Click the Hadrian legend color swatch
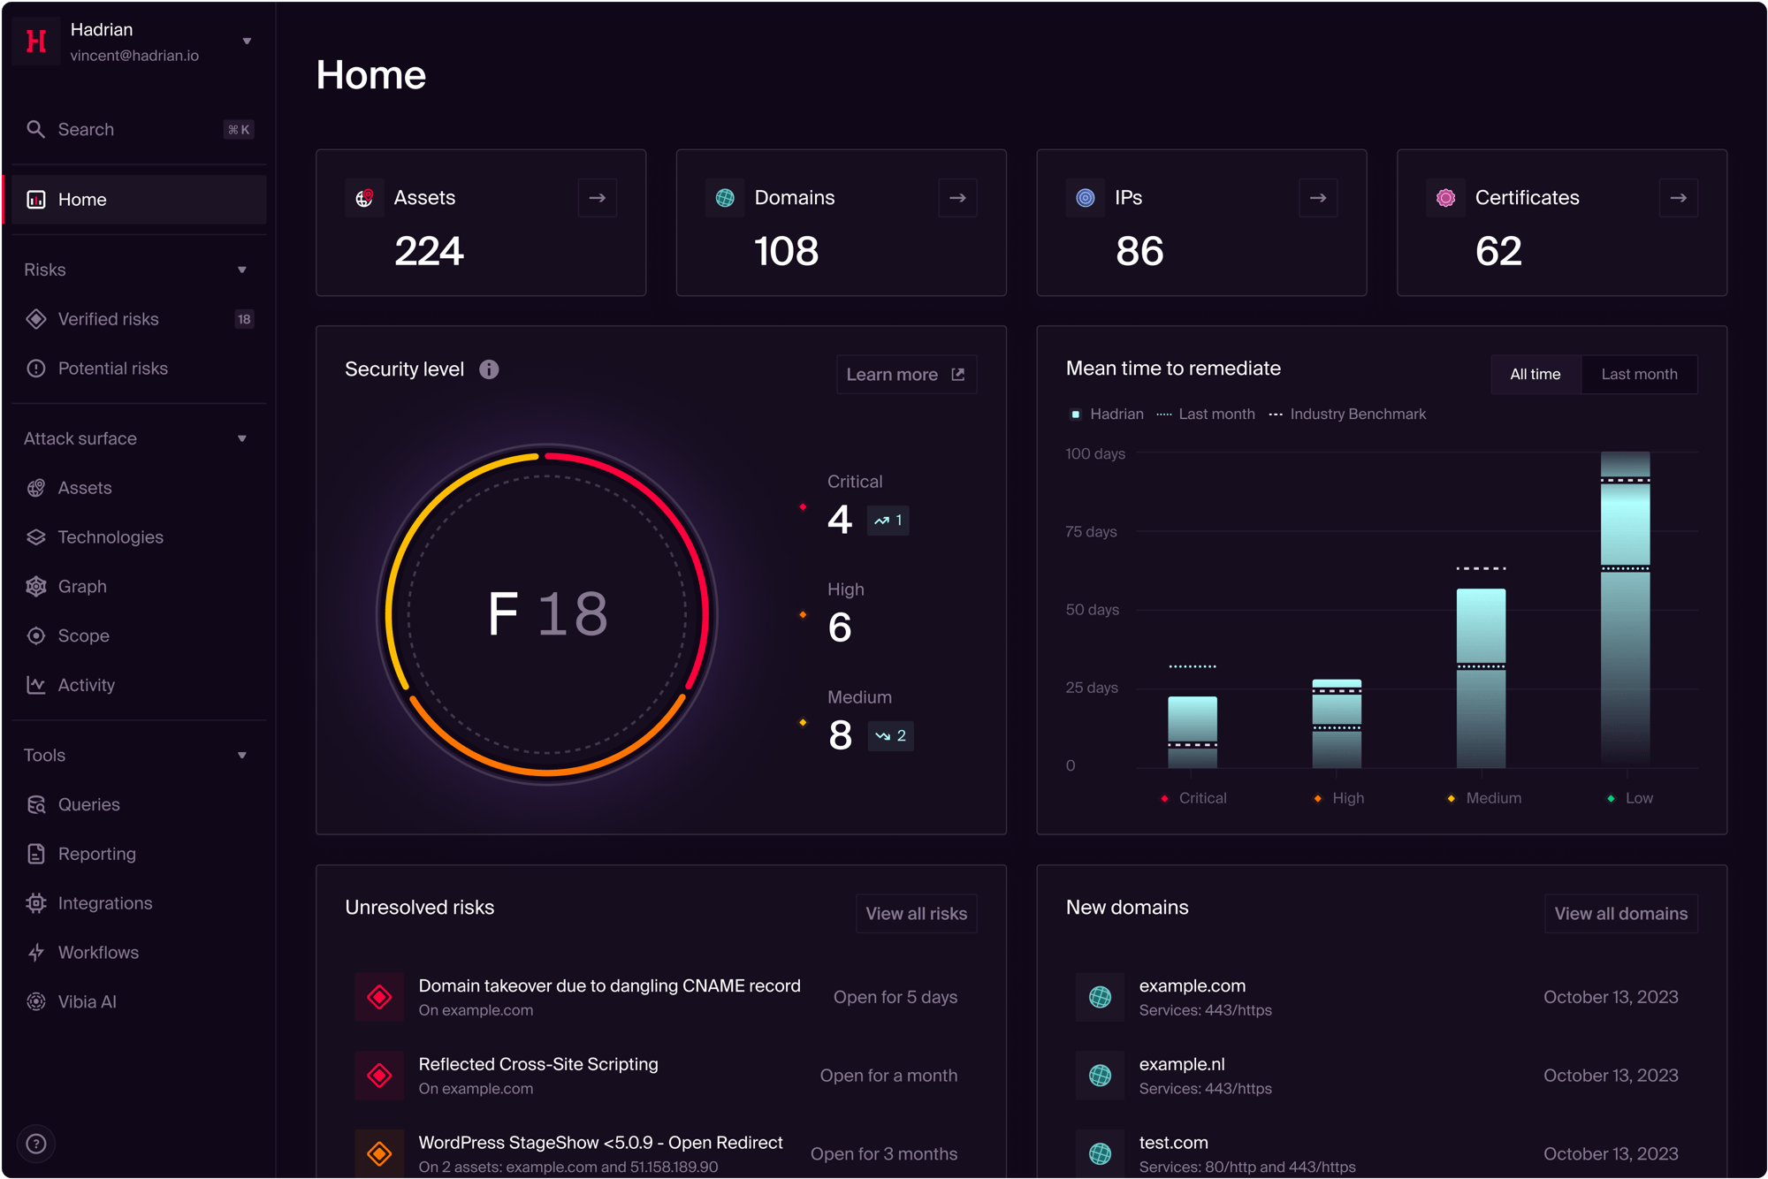This screenshot has height=1179, width=1768. pos(1075,414)
